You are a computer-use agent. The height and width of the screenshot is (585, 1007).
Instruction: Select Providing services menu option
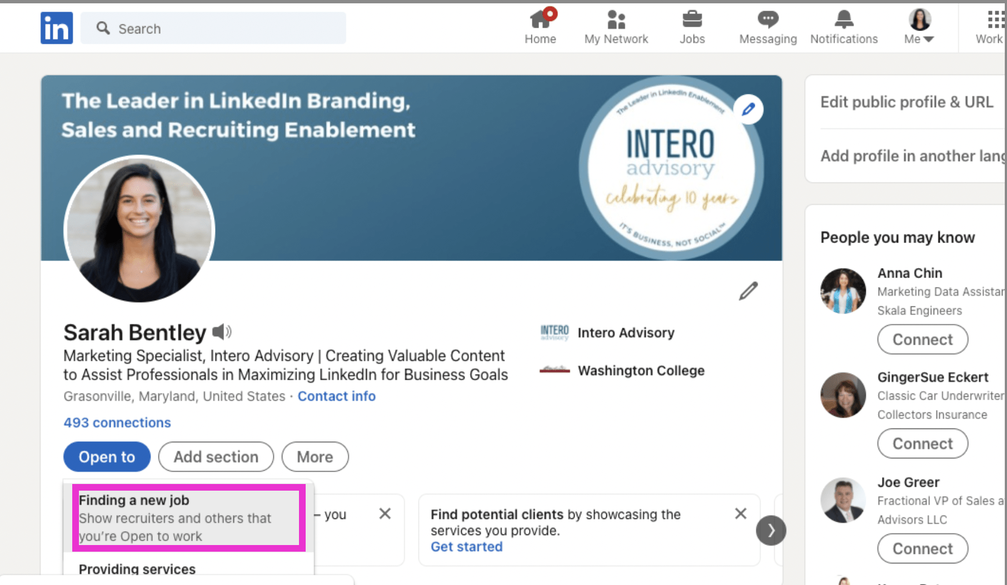pyautogui.click(x=137, y=569)
